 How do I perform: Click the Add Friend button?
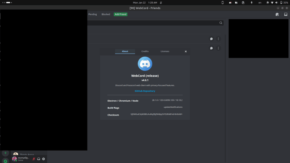click(120, 14)
